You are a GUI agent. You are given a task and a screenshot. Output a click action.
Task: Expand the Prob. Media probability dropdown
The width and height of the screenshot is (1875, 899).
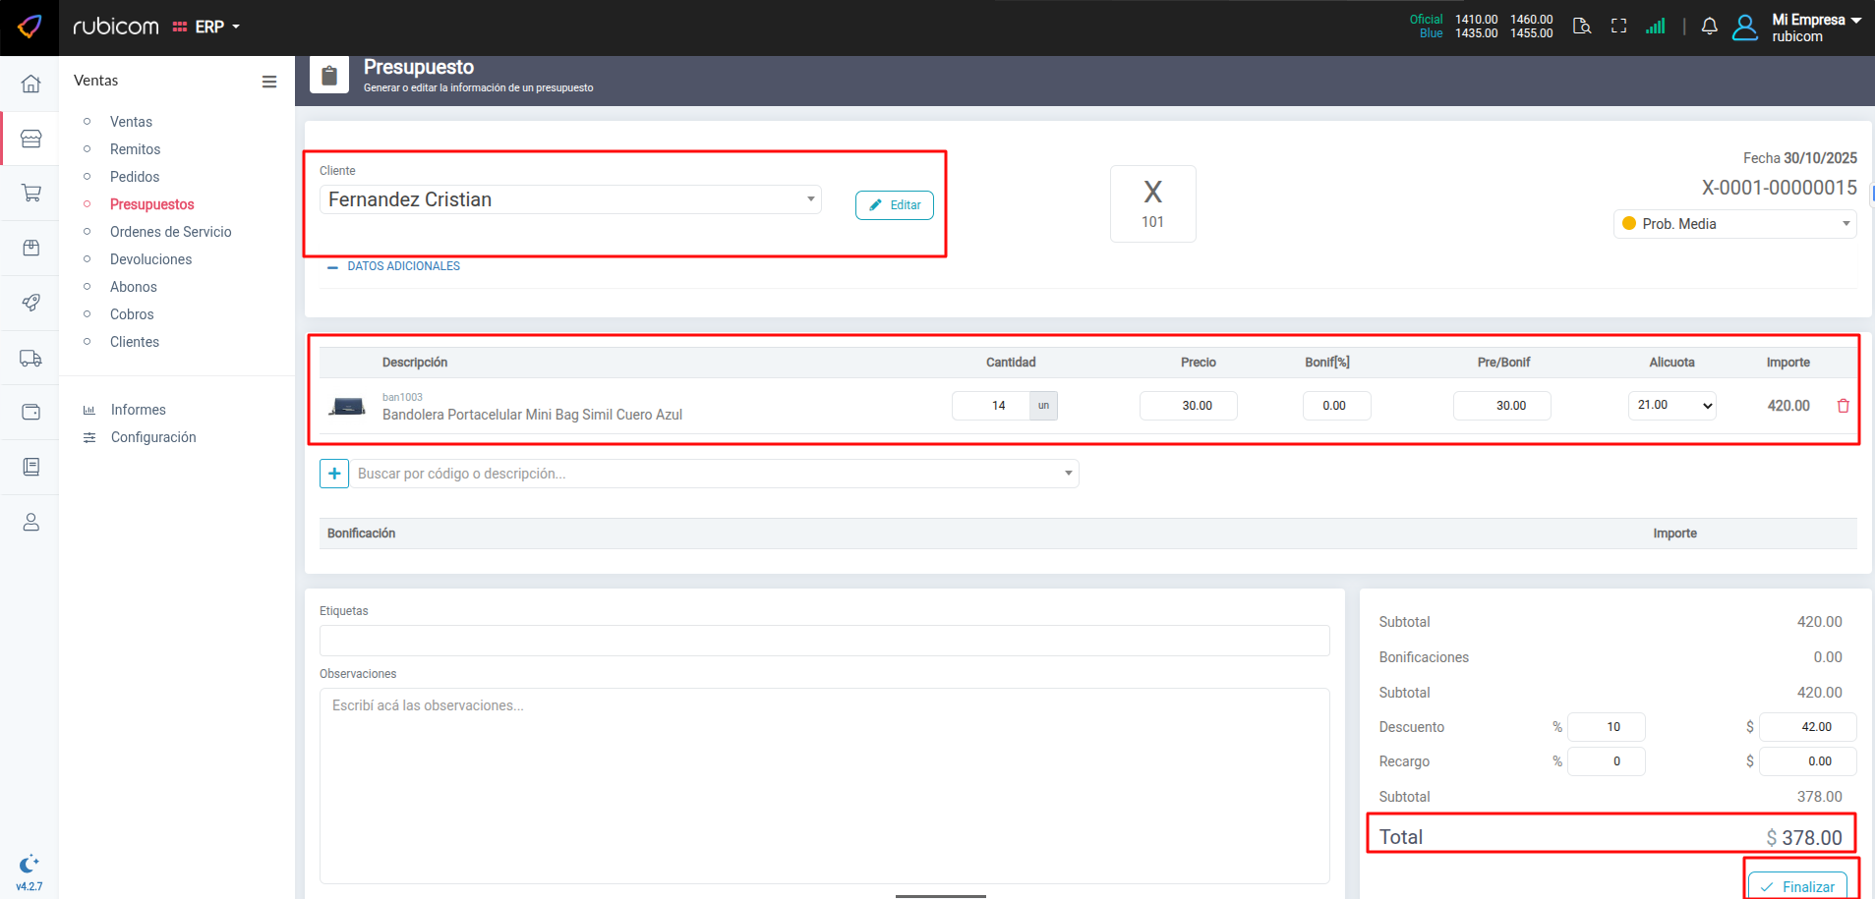click(1734, 224)
